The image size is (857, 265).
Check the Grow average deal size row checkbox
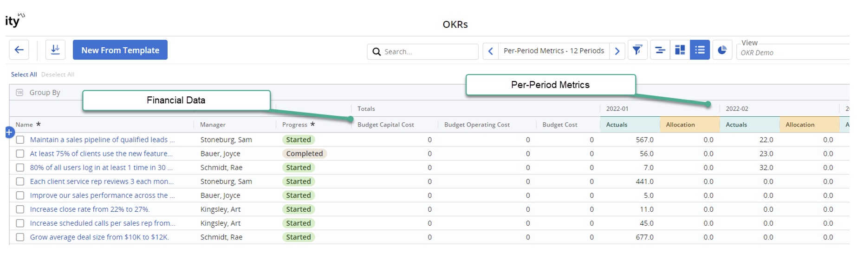[x=20, y=237]
